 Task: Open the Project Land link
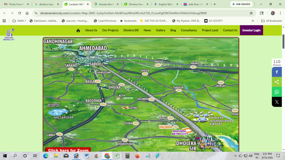tap(210, 30)
